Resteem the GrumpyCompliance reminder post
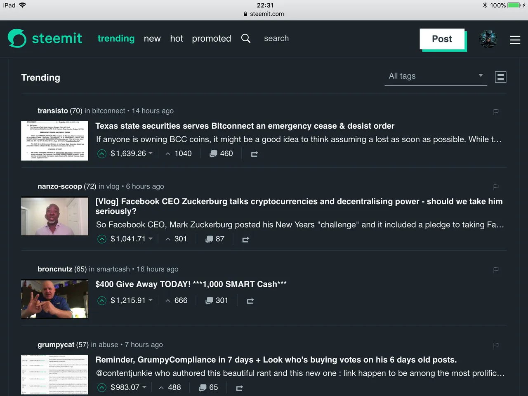This screenshot has height=396, width=528. pyautogui.click(x=239, y=388)
